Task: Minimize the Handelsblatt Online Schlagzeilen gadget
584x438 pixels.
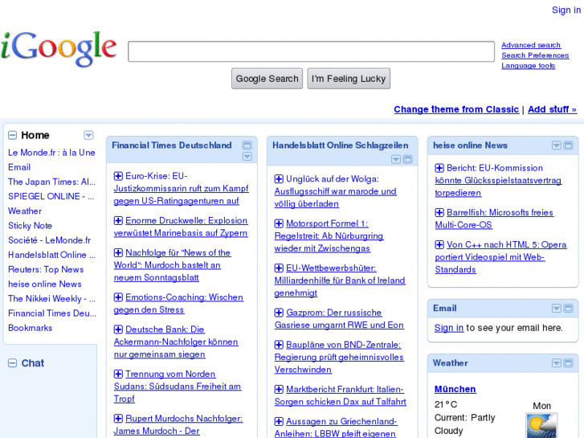Action: coord(408,160)
